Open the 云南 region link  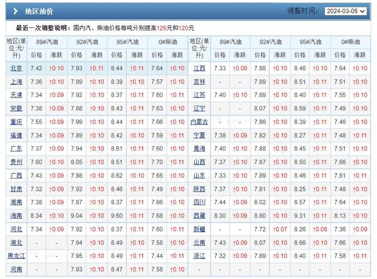point(199,243)
